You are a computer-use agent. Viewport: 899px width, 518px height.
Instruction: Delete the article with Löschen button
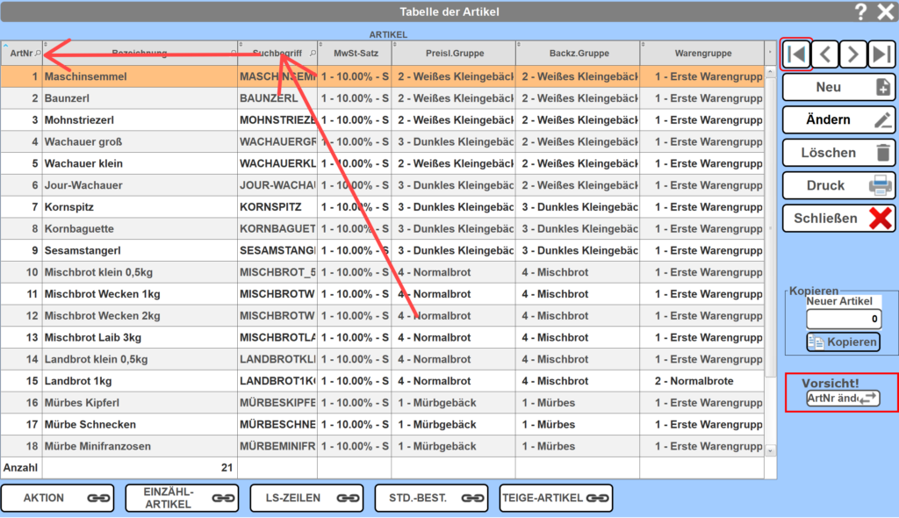pos(838,153)
